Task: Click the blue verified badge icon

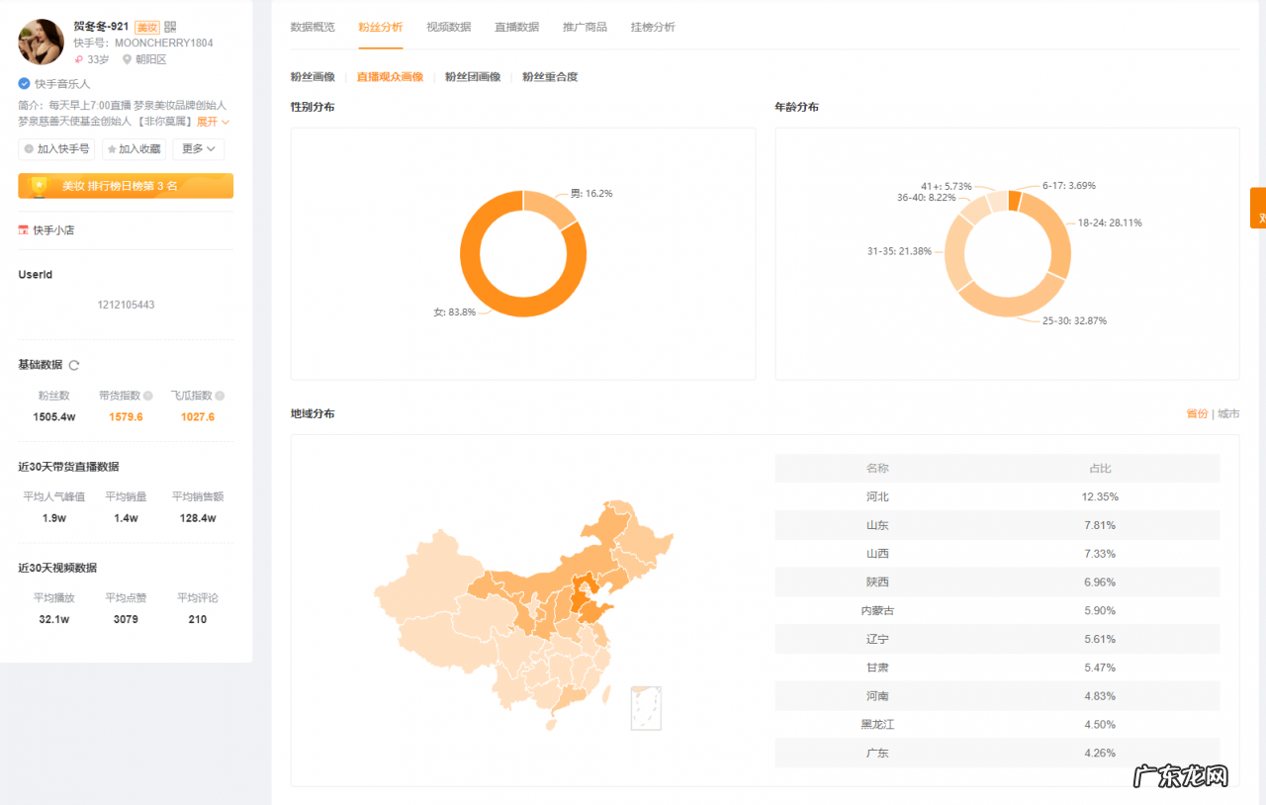Action: [24, 84]
